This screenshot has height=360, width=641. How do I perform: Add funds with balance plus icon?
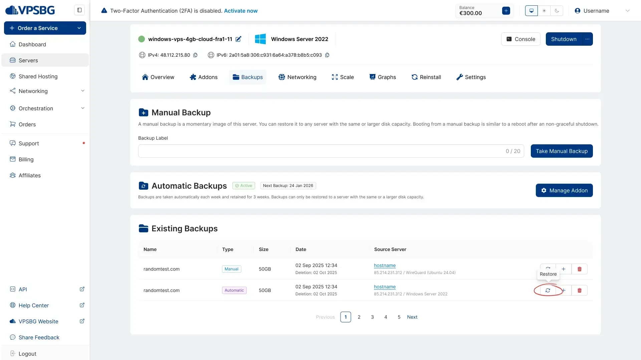506,11
